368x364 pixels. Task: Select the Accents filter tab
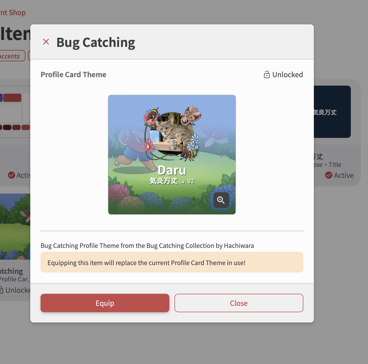click(x=12, y=56)
